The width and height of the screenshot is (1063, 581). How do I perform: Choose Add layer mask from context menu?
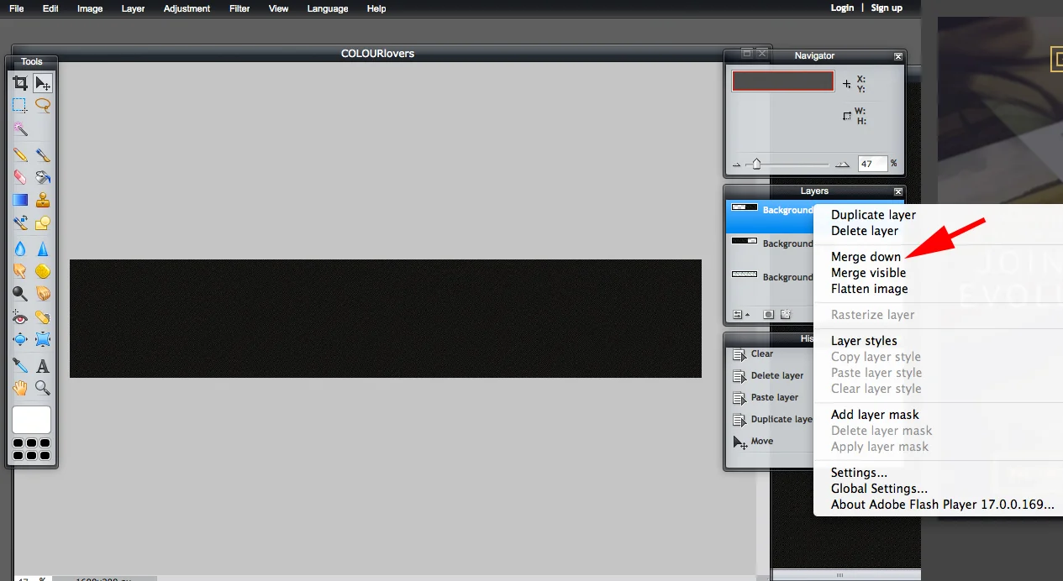pyautogui.click(x=875, y=415)
